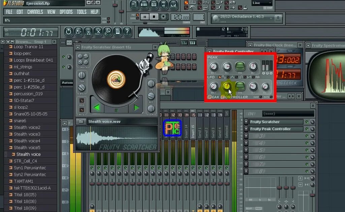Click the save new version icon
Image resolution: width=345 pixels, height=212 pixels.
78,32
